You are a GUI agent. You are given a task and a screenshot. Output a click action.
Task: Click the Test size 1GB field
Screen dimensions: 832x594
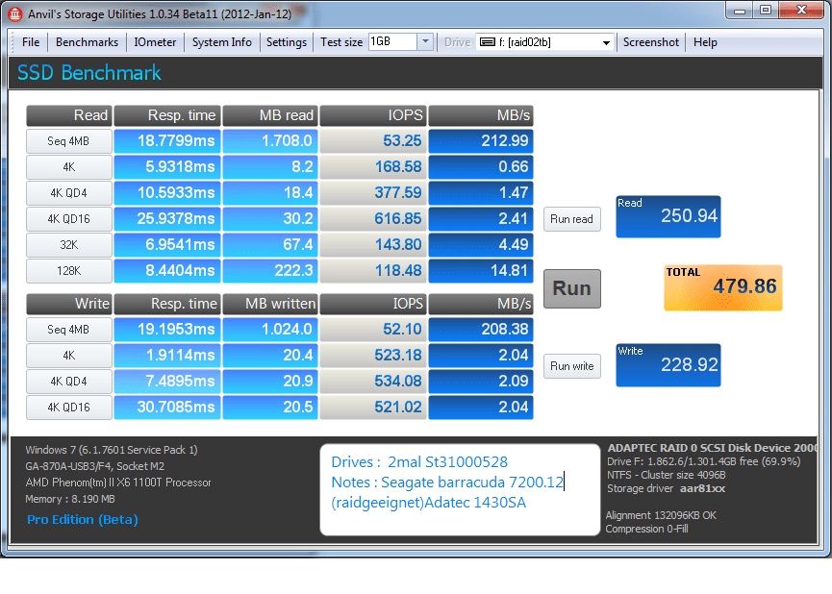tap(392, 41)
